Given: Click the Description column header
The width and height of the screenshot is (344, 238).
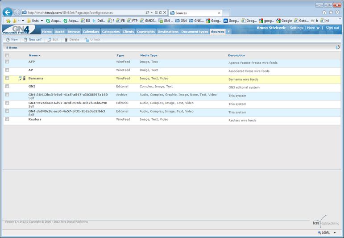Looking at the screenshot, I should point(236,55).
